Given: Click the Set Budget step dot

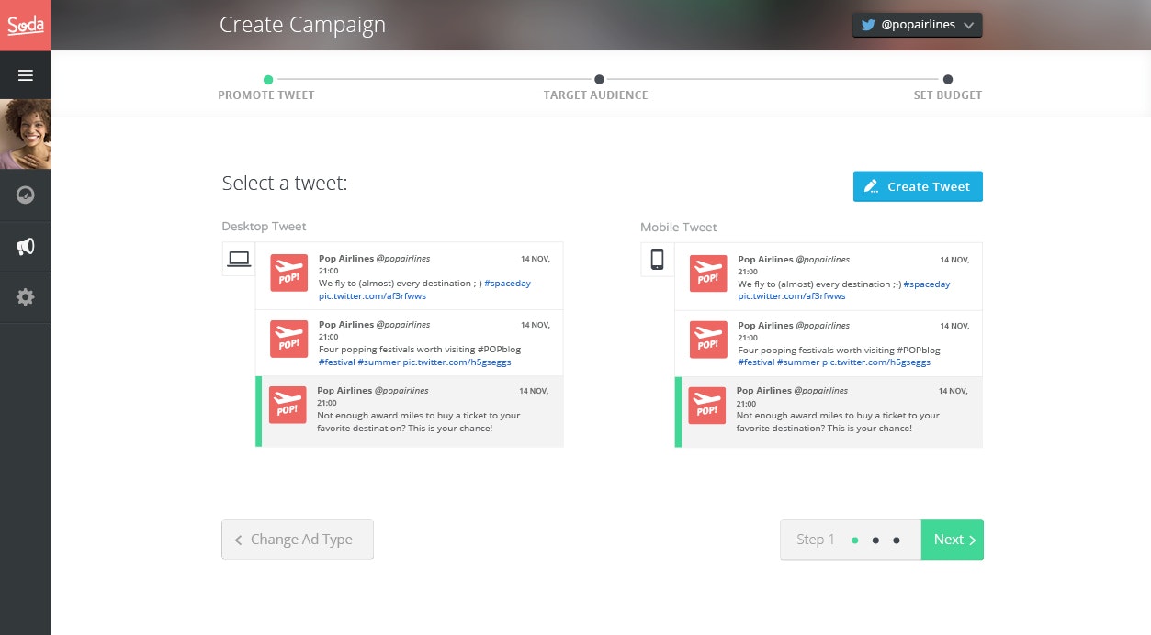Looking at the screenshot, I should (948, 80).
